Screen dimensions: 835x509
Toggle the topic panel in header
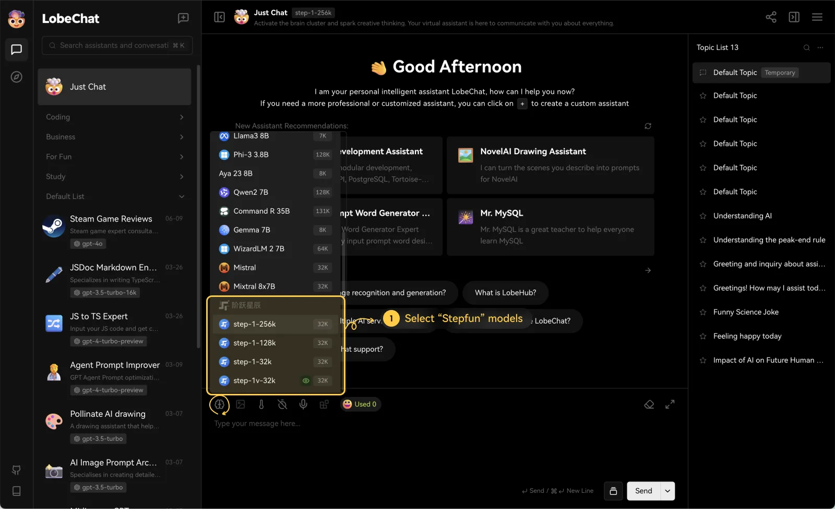pyautogui.click(x=794, y=17)
